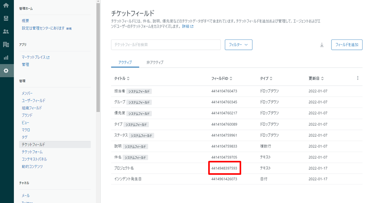The width and height of the screenshot is (373, 203).
Task: Open マーケットプレイス link
Action: click(x=35, y=57)
